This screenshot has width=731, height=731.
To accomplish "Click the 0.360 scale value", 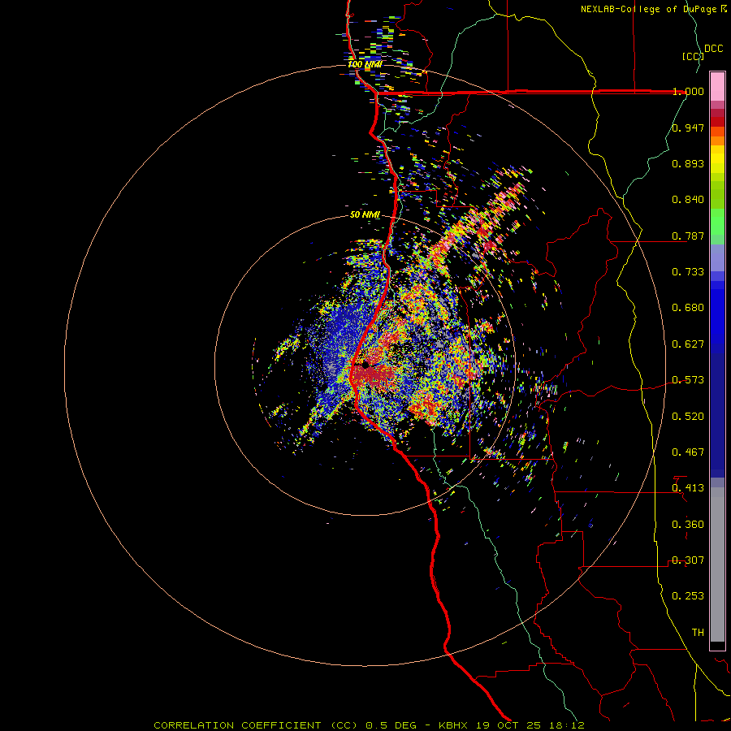I will 688,525.
